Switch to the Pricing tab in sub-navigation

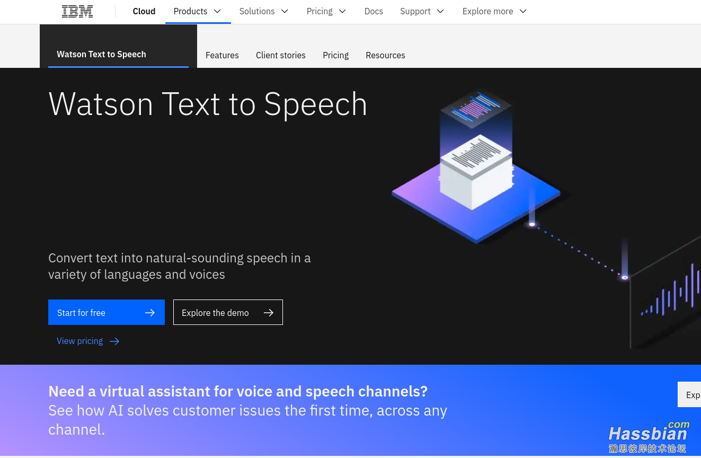pyautogui.click(x=336, y=55)
